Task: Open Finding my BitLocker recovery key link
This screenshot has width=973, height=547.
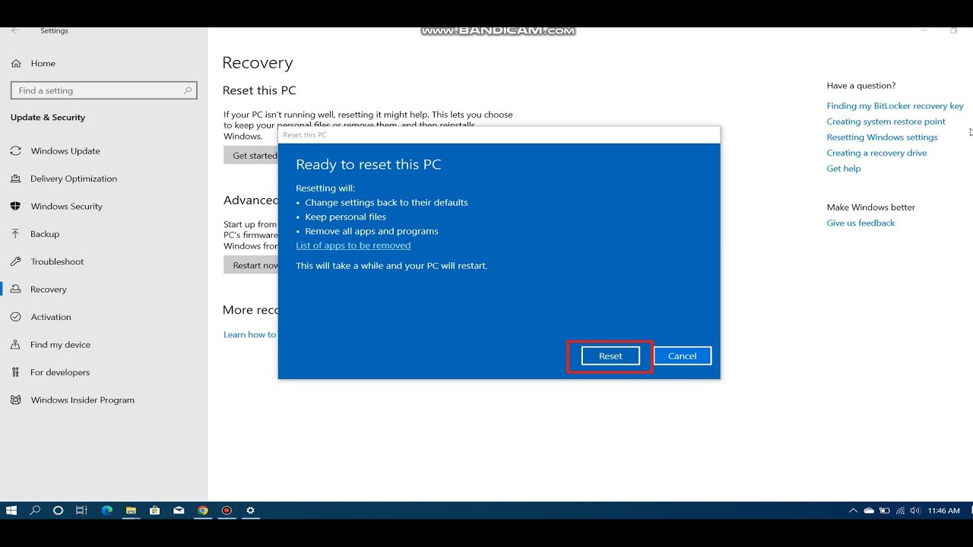Action: click(x=895, y=106)
